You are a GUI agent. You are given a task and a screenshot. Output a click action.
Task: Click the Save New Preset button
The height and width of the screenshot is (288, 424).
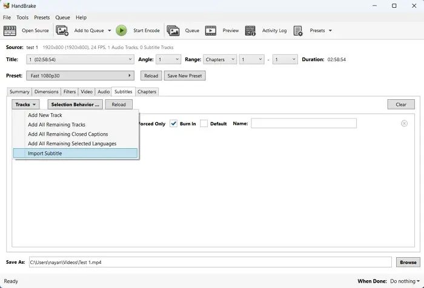pos(185,76)
